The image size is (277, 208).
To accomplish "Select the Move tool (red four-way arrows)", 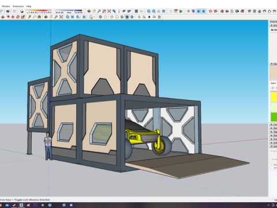I will tap(13, 17).
